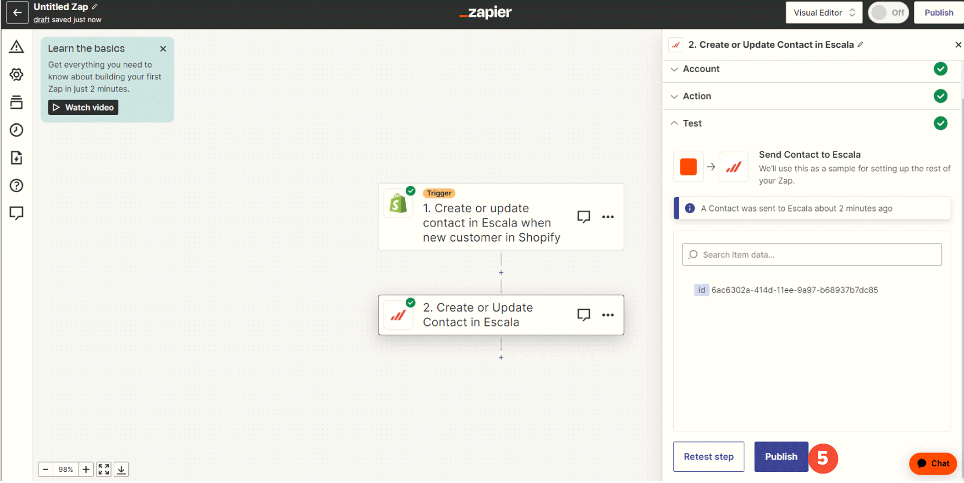964x483 pixels.
Task: Open three-dot menu on step 2 card
Action: (608, 315)
